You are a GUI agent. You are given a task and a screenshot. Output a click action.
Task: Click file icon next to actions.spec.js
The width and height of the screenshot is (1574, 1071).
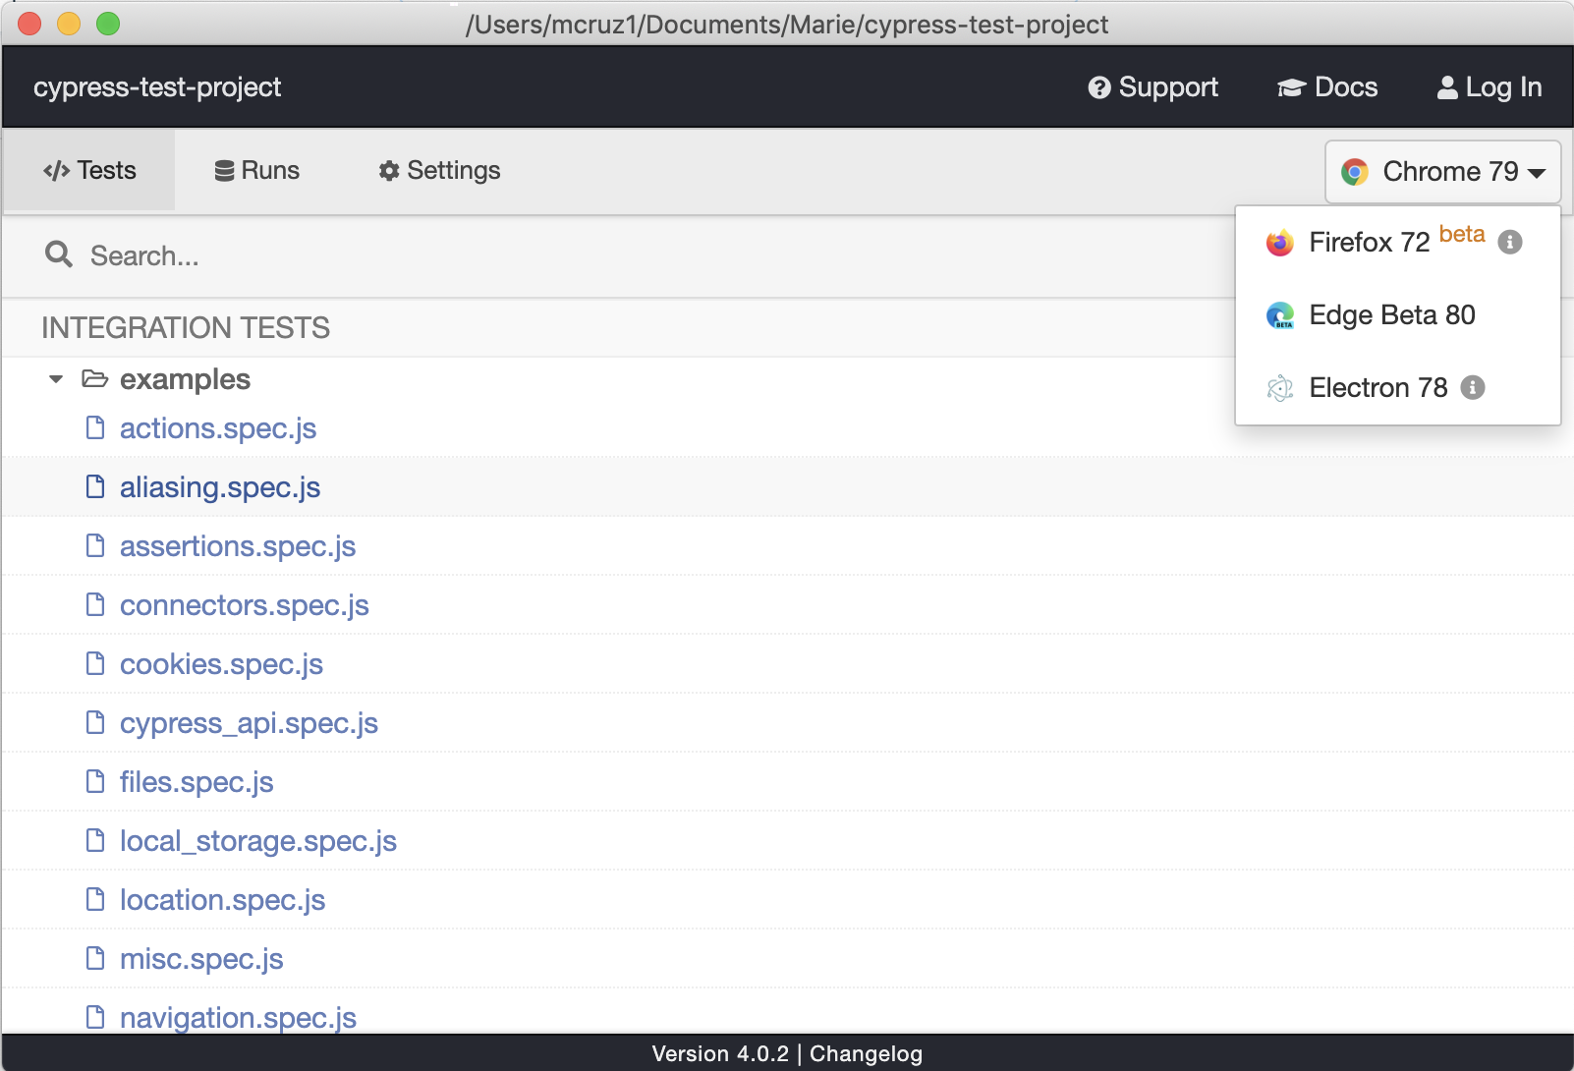95,427
